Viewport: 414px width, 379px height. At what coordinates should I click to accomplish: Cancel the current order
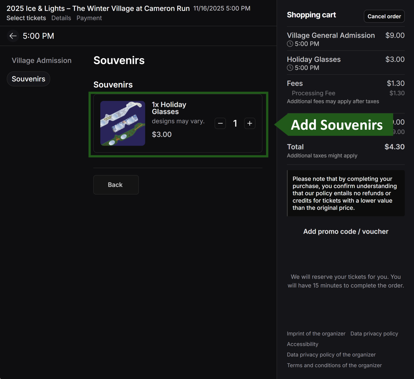[x=384, y=16]
